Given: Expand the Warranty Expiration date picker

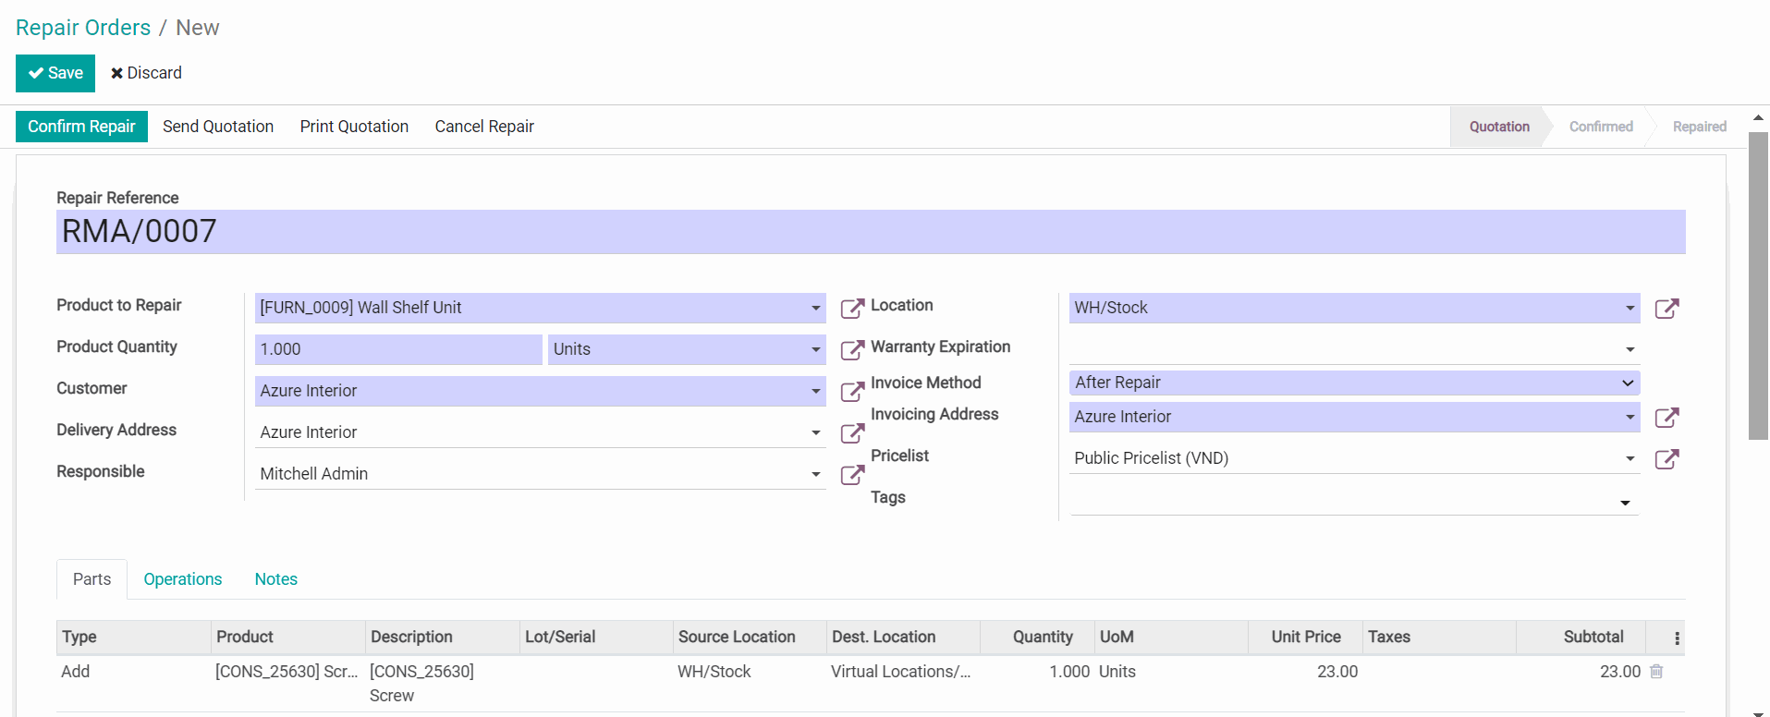Looking at the screenshot, I should pos(1630,350).
